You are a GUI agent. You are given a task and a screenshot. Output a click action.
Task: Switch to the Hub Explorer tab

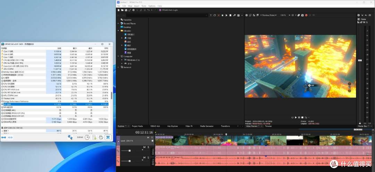(173, 126)
